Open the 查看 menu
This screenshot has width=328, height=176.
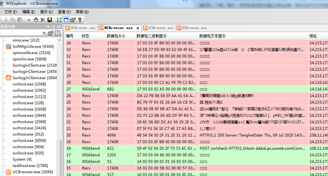(x=64, y=12)
